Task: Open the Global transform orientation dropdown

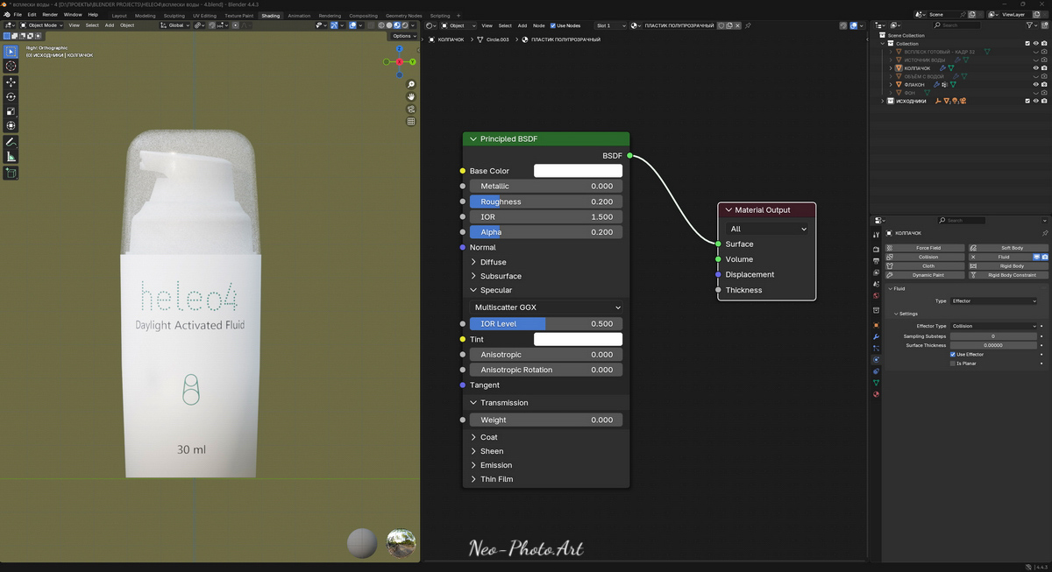Action: [x=175, y=25]
